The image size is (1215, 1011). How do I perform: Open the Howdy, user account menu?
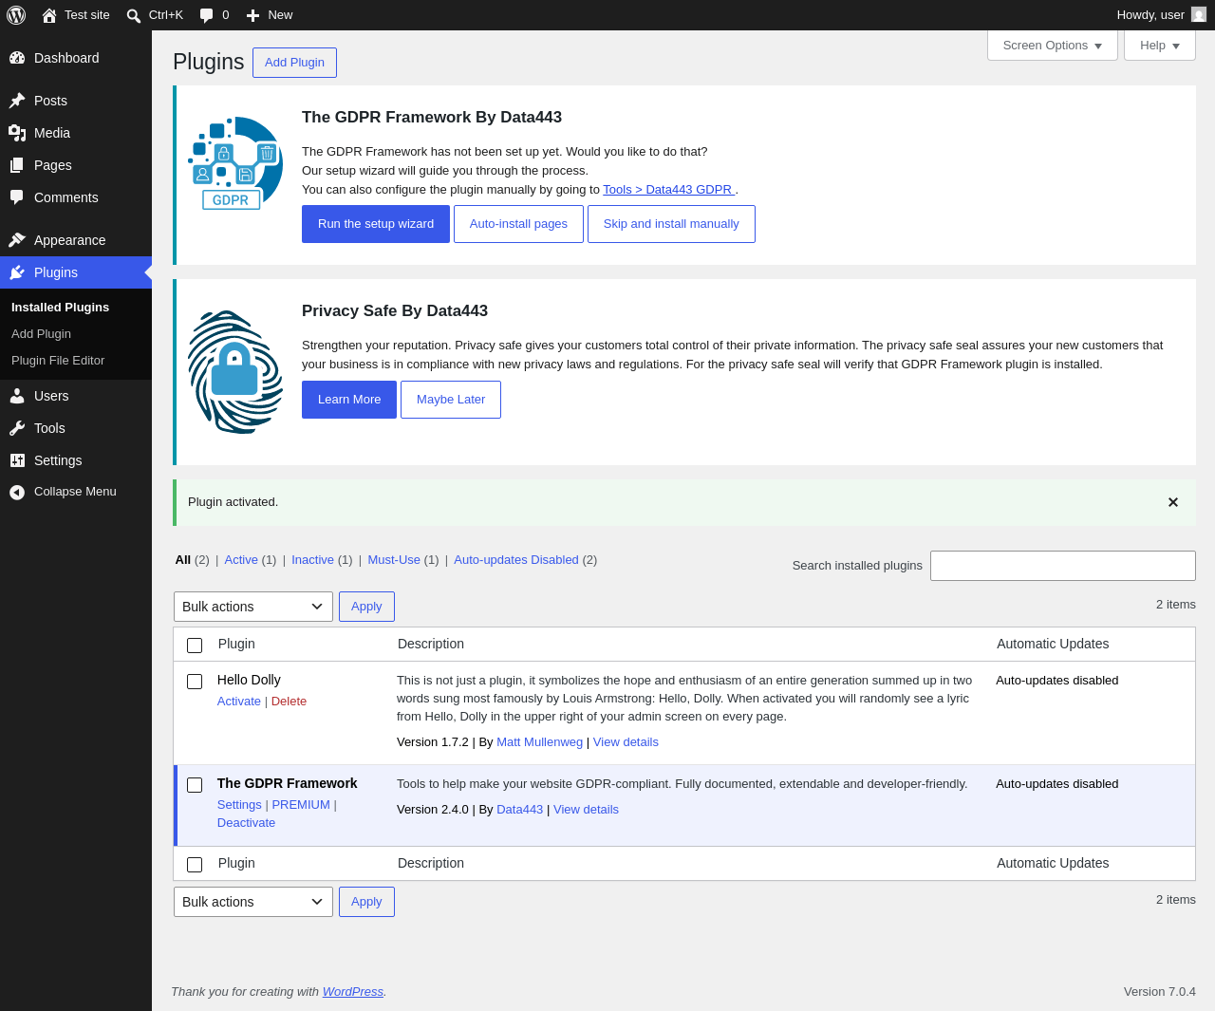[1161, 15]
